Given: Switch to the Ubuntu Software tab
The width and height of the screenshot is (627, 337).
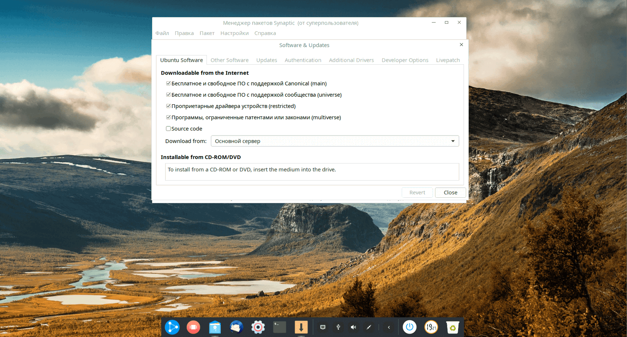Looking at the screenshot, I should [x=181, y=60].
